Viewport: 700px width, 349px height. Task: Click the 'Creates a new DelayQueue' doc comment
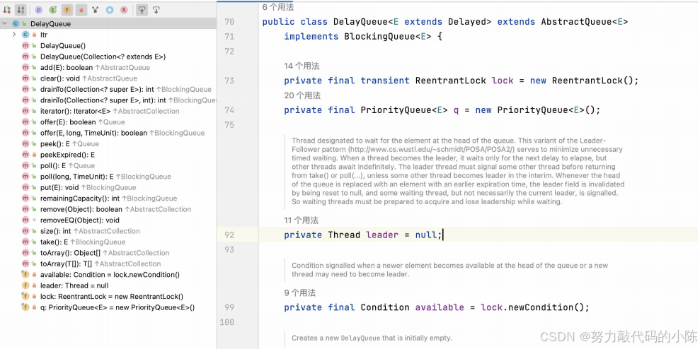pos(372,338)
